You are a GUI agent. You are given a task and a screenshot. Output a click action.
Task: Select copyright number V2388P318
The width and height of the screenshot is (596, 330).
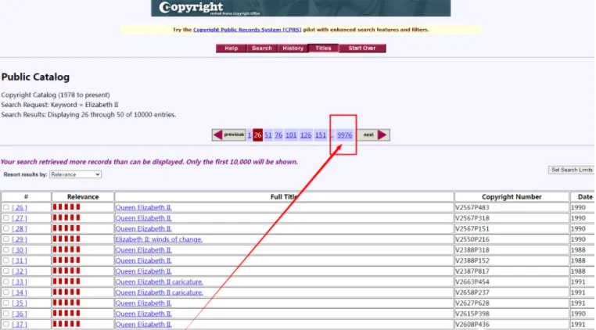(x=472, y=250)
